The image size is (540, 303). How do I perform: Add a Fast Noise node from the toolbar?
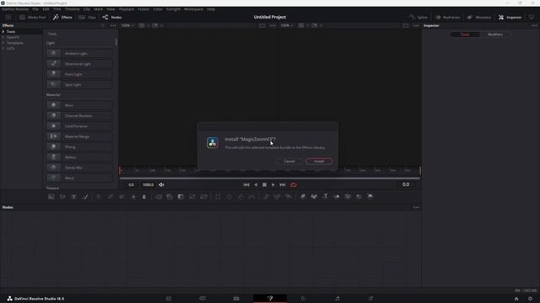[x=62, y=197]
